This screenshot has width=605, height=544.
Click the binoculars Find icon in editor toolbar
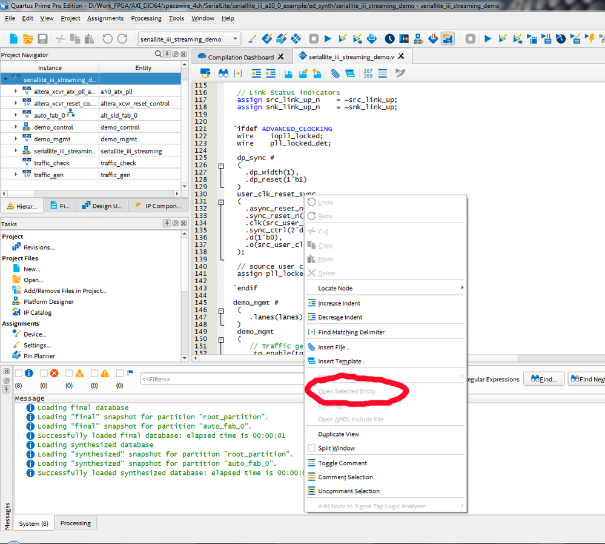click(x=223, y=73)
